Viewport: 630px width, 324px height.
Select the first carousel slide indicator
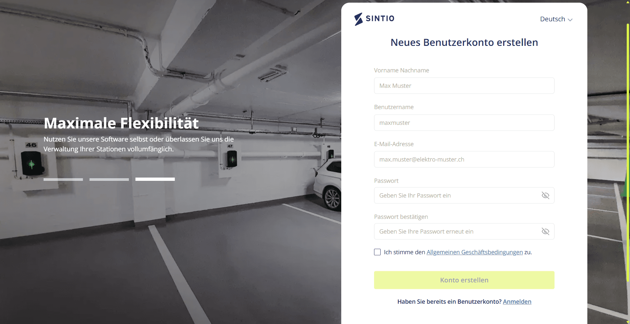[63, 180]
